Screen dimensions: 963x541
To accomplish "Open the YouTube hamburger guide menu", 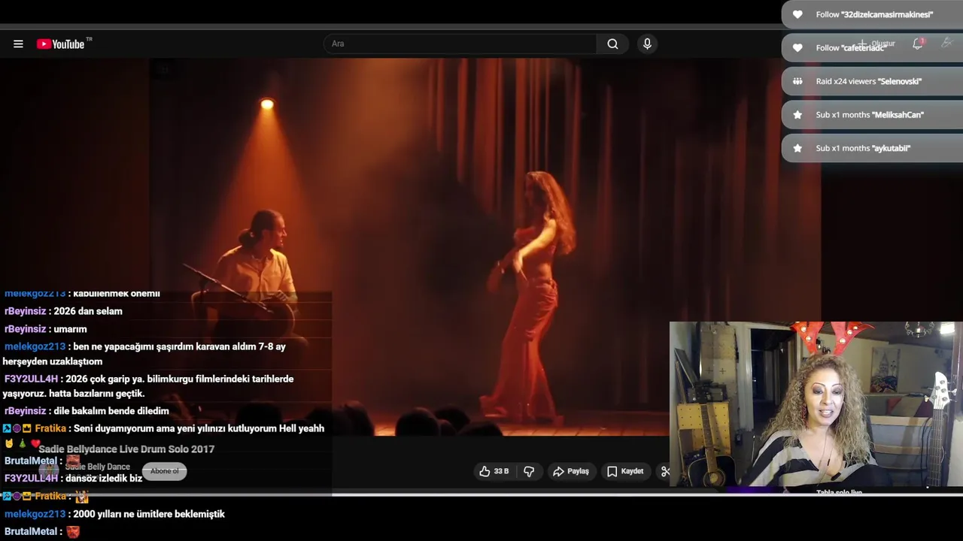I will pos(18,44).
